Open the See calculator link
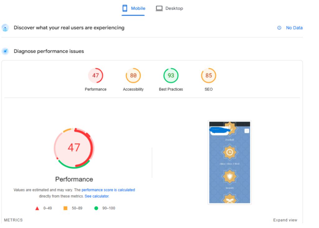Image resolution: width=319 pixels, height=228 pixels. [96, 196]
